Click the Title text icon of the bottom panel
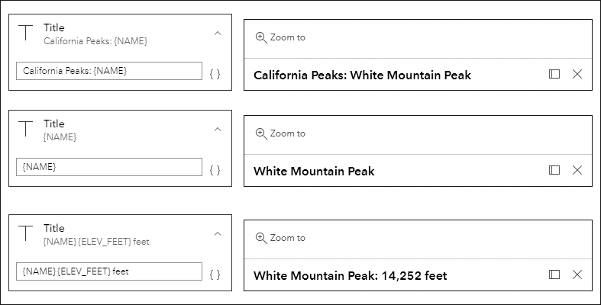The width and height of the screenshot is (601, 305). tap(27, 233)
